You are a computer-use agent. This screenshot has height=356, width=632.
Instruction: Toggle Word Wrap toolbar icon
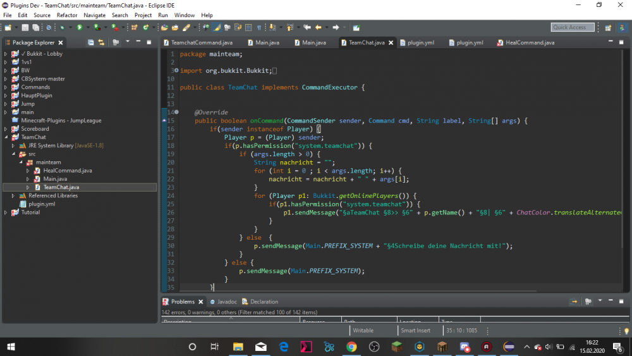click(x=238, y=27)
